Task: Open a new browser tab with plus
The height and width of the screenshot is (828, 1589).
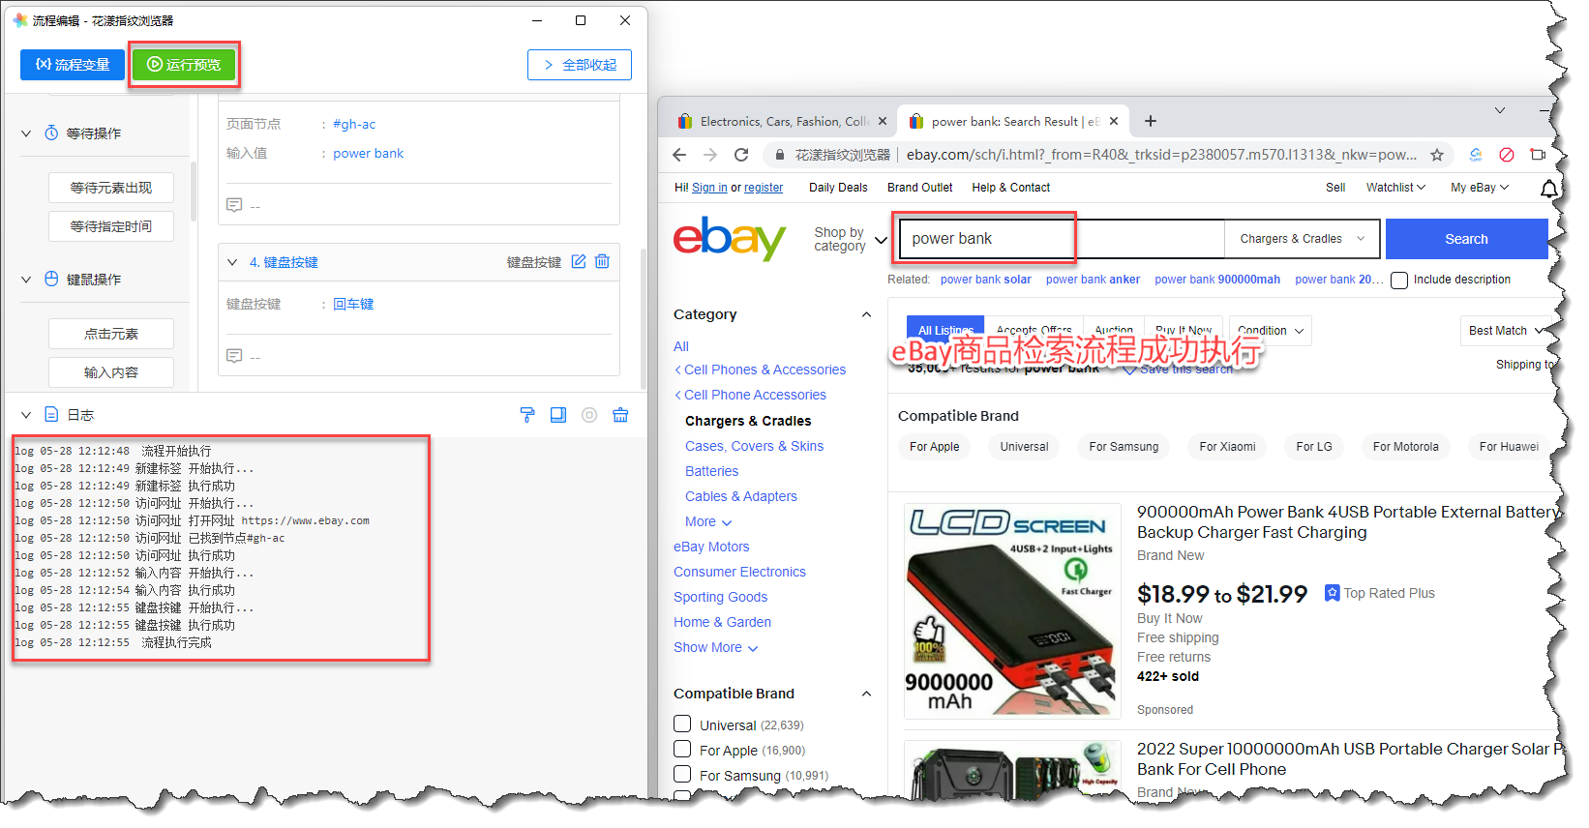Action: (1151, 121)
